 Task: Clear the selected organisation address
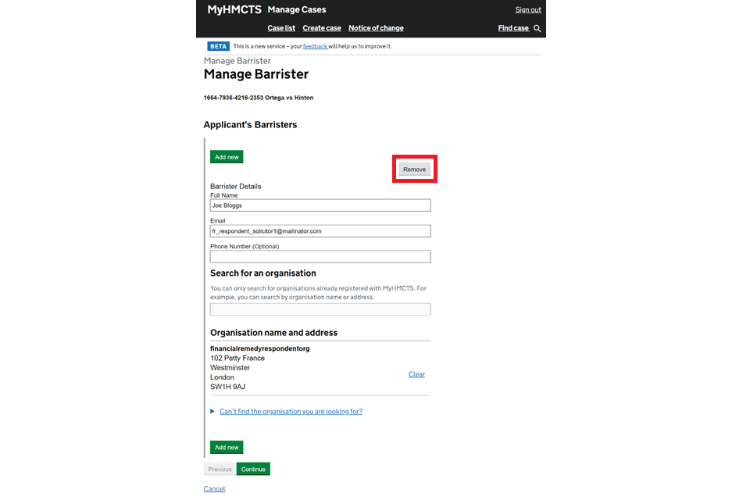tap(416, 374)
